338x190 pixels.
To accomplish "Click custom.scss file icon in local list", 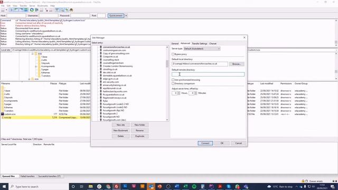I will click(x=2, y=114).
